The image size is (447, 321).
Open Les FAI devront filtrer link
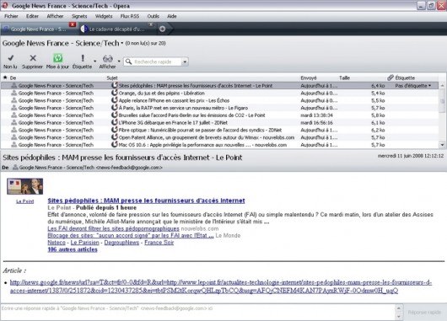(114, 228)
